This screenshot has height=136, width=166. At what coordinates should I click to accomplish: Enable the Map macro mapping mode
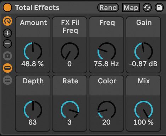pyautogui.click(x=131, y=7)
